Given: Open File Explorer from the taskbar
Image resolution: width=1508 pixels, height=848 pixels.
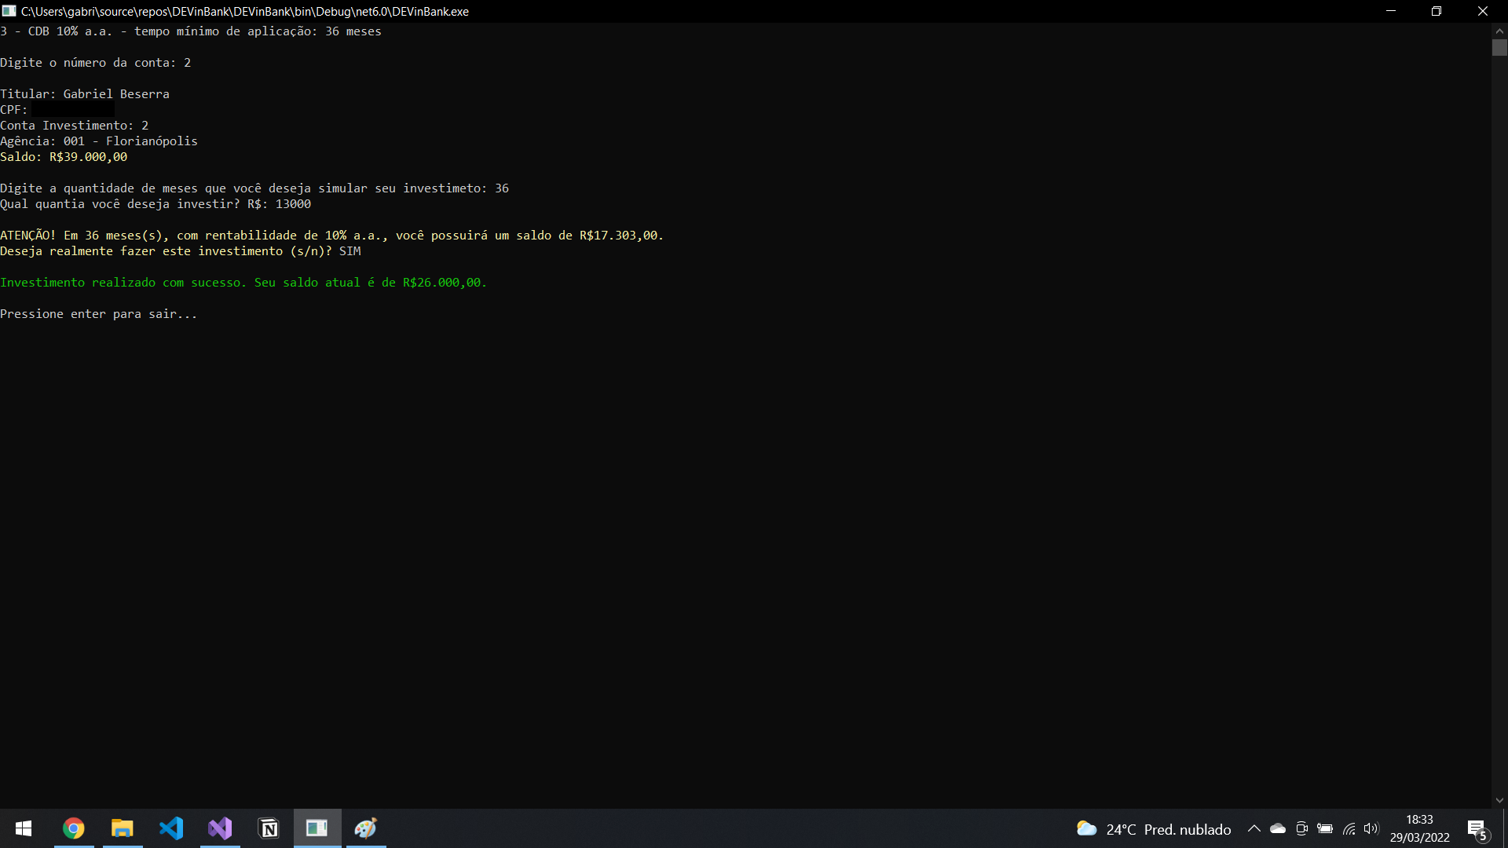Looking at the screenshot, I should click(123, 828).
